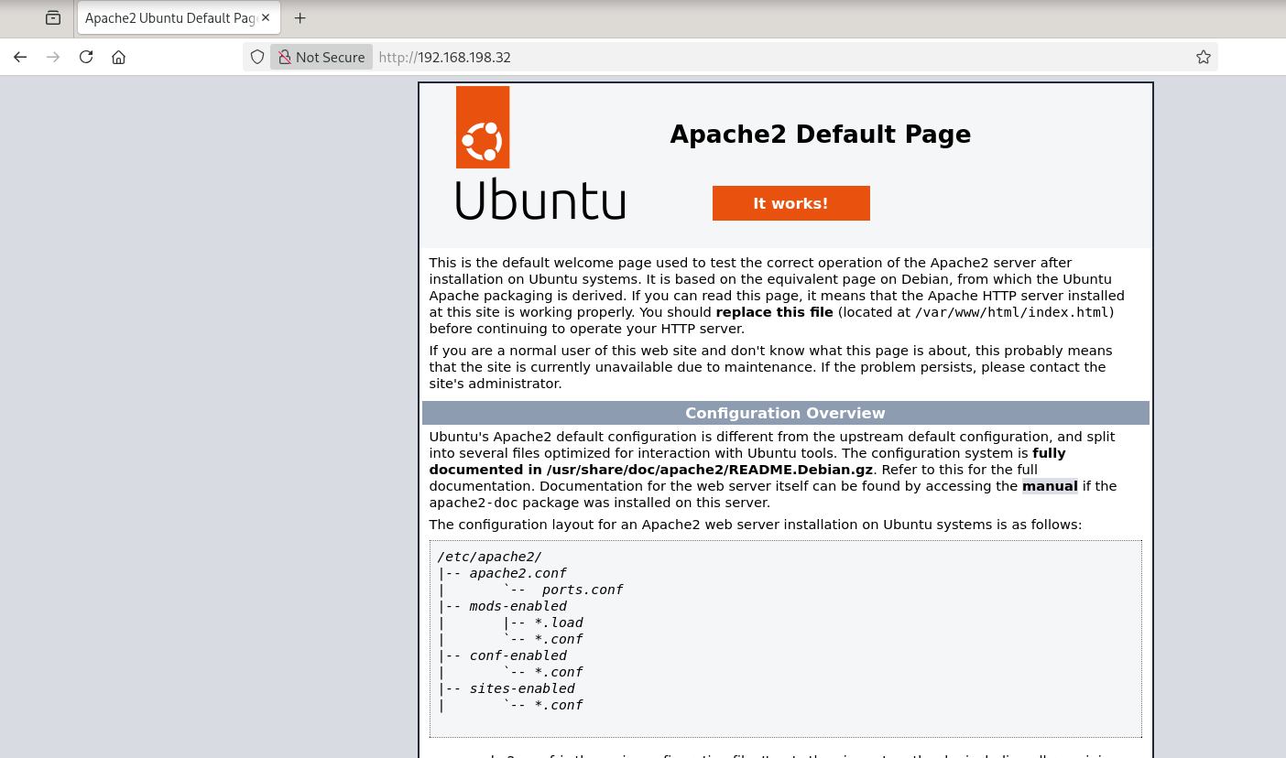Click the apache2-doc package name text
The image size is (1286, 758).
pyautogui.click(x=474, y=503)
